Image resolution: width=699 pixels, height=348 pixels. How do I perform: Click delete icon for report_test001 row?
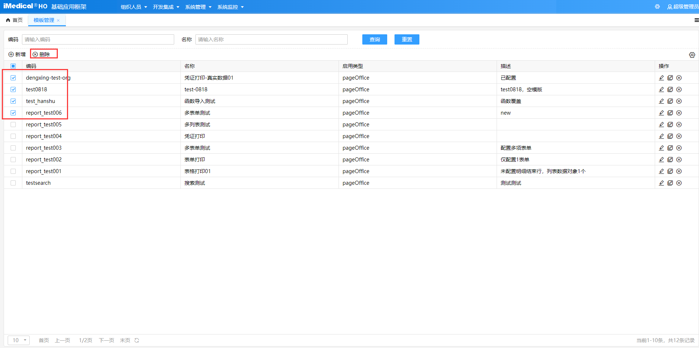679,171
